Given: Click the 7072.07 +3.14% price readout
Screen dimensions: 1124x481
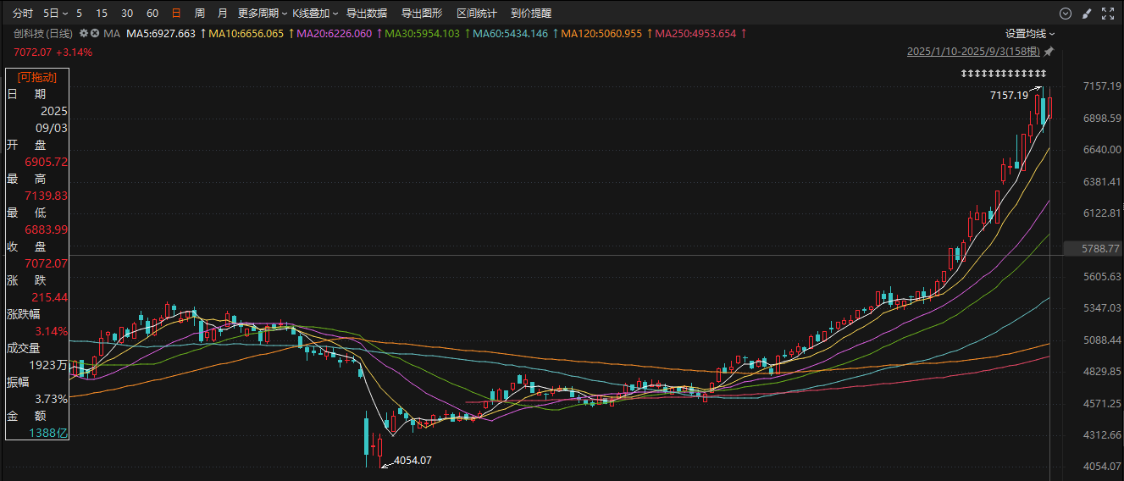Looking at the screenshot, I should click(53, 52).
